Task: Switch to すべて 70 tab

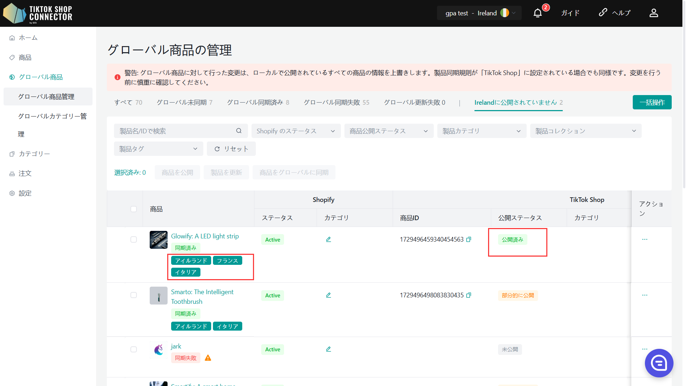Action: 128,103
